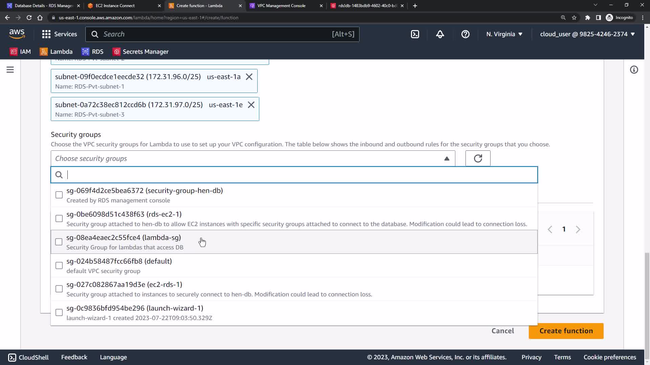Click the Create function button
Screen dimensions: 650x365
click(566, 331)
